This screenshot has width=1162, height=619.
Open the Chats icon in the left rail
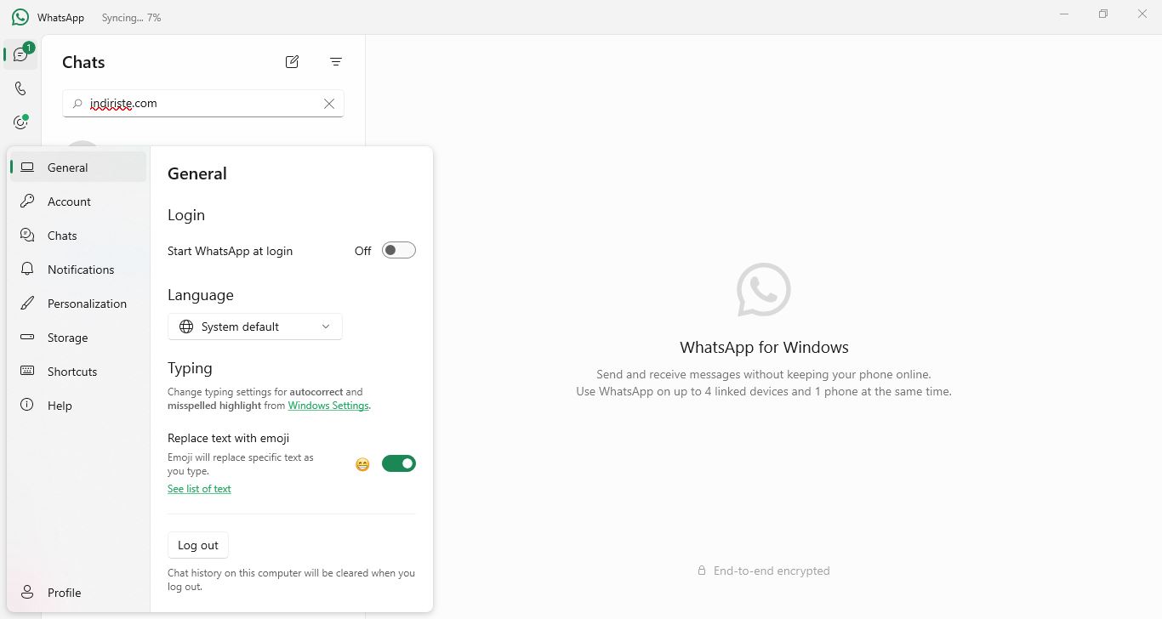pyautogui.click(x=20, y=54)
